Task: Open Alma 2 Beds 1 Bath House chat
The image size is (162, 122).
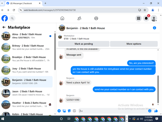Action: coord(27,36)
